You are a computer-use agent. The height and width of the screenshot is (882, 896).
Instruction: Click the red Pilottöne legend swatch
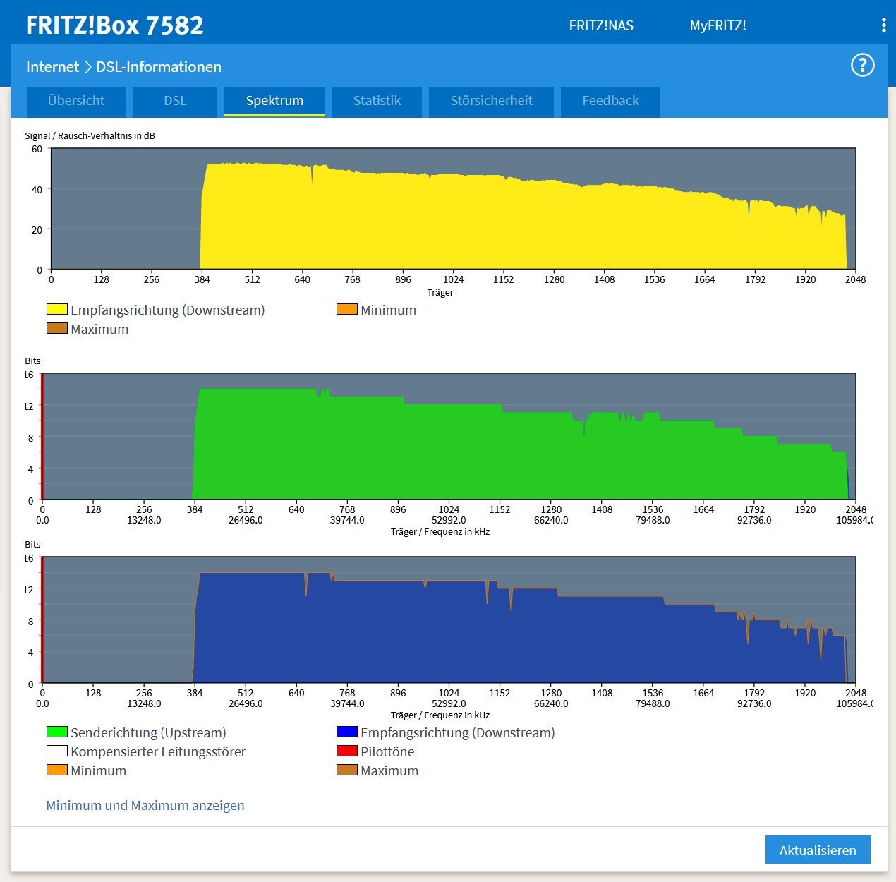[x=346, y=751]
